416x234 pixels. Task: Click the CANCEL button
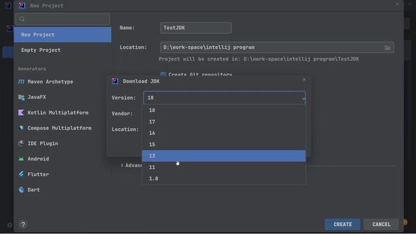point(382,224)
